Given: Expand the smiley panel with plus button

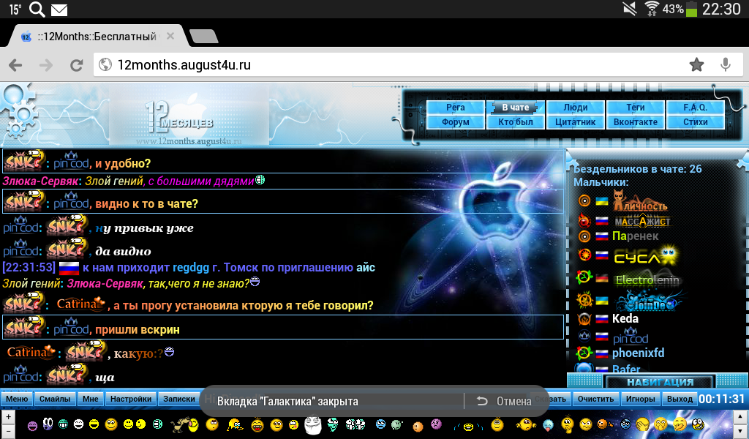Looking at the screenshot, I should click(x=8, y=416).
